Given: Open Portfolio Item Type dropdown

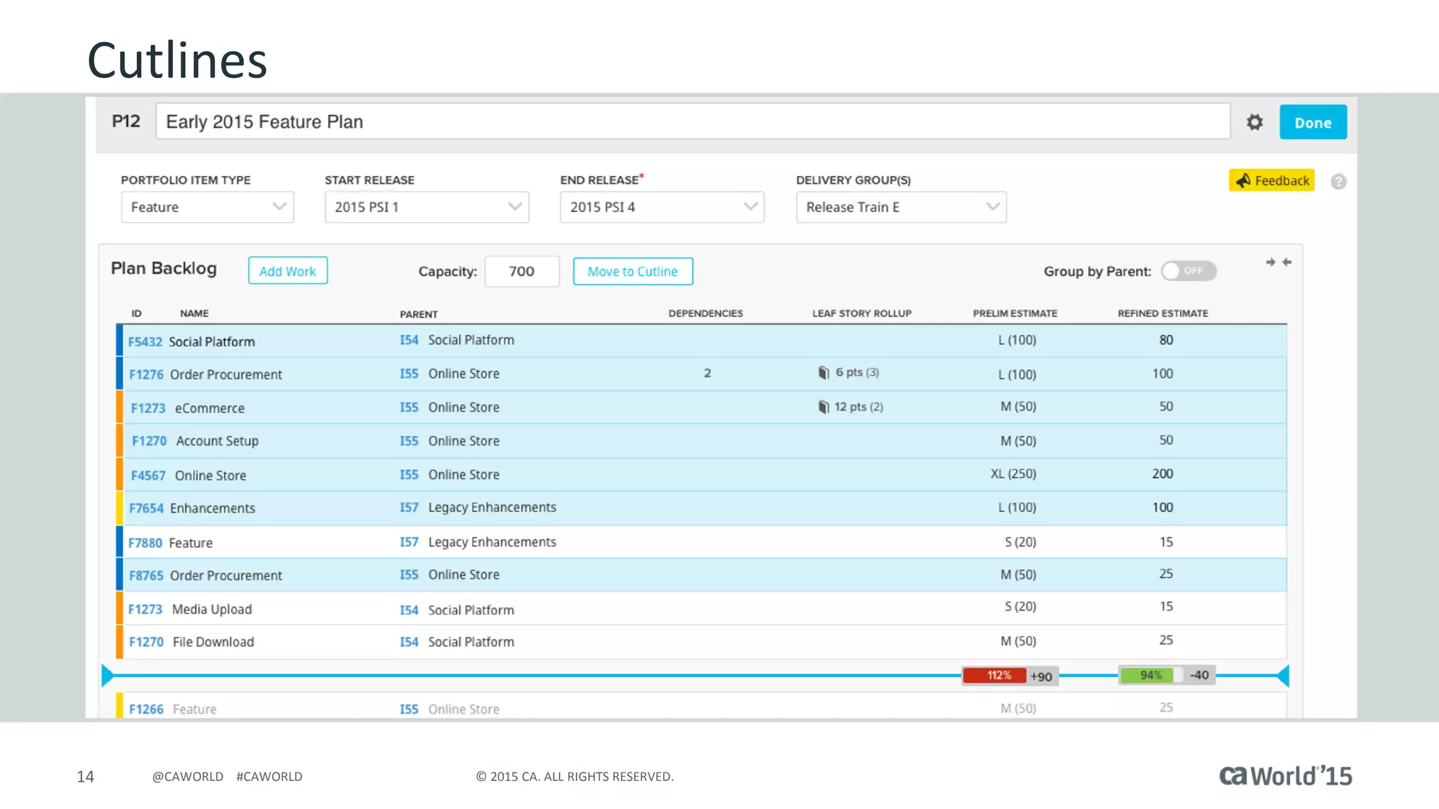Looking at the screenshot, I should 207,207.
